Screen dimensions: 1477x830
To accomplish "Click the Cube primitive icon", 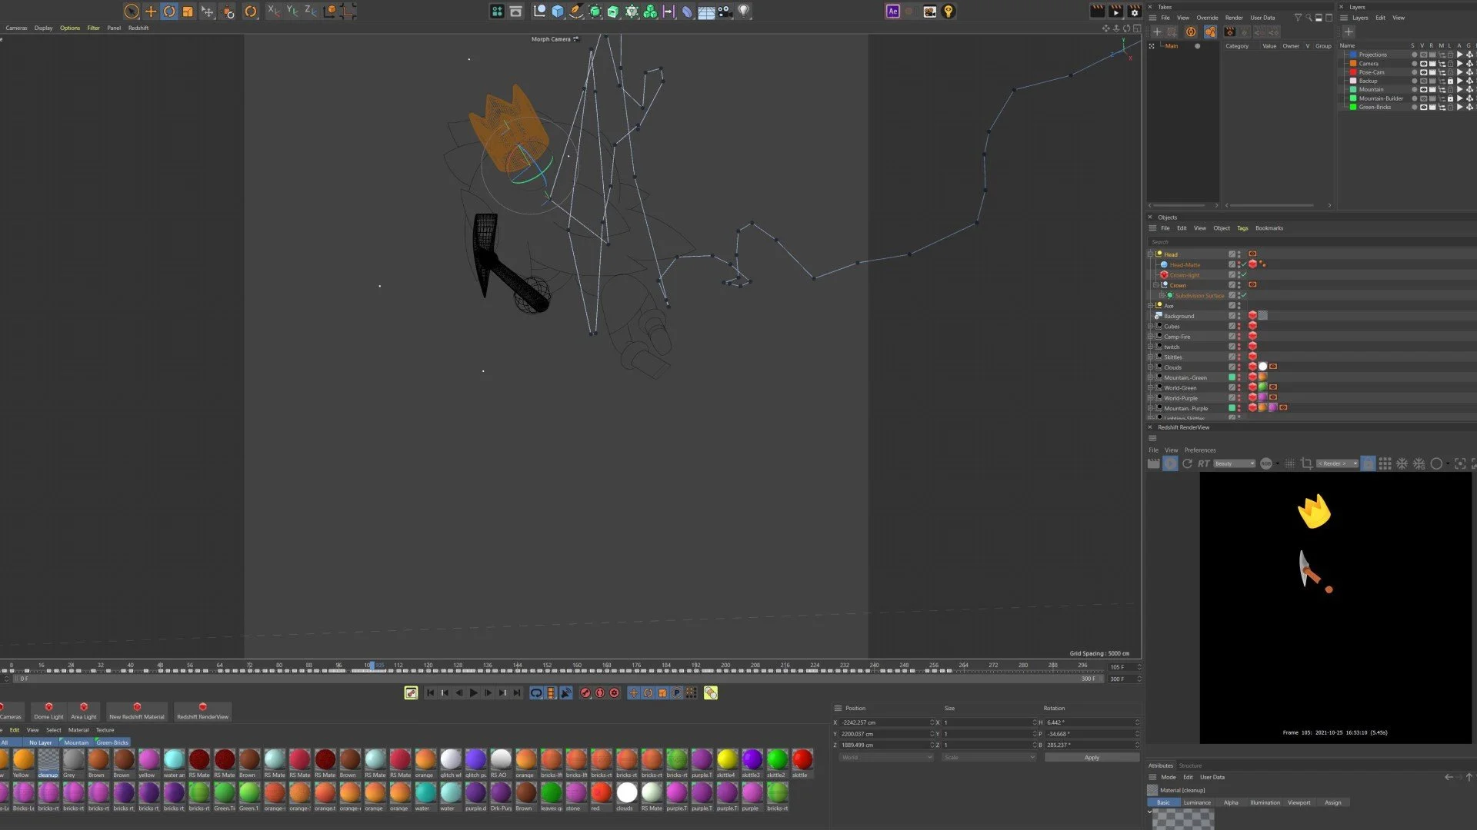I will pyautogui.click(x=558, y=12).
